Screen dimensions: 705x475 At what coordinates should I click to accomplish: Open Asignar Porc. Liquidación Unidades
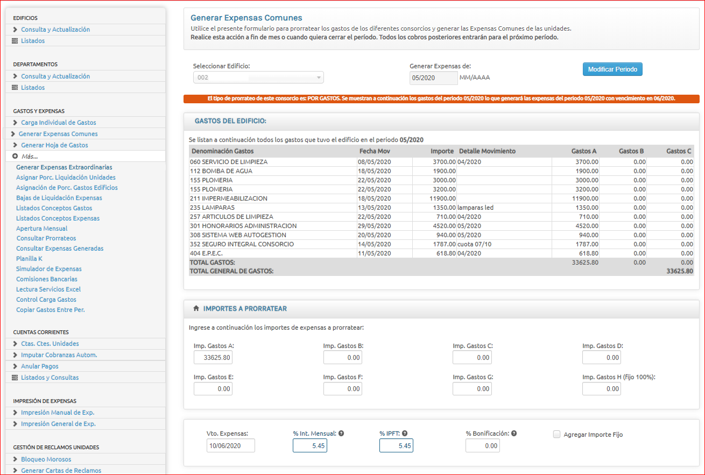click(x=66, y=178)
